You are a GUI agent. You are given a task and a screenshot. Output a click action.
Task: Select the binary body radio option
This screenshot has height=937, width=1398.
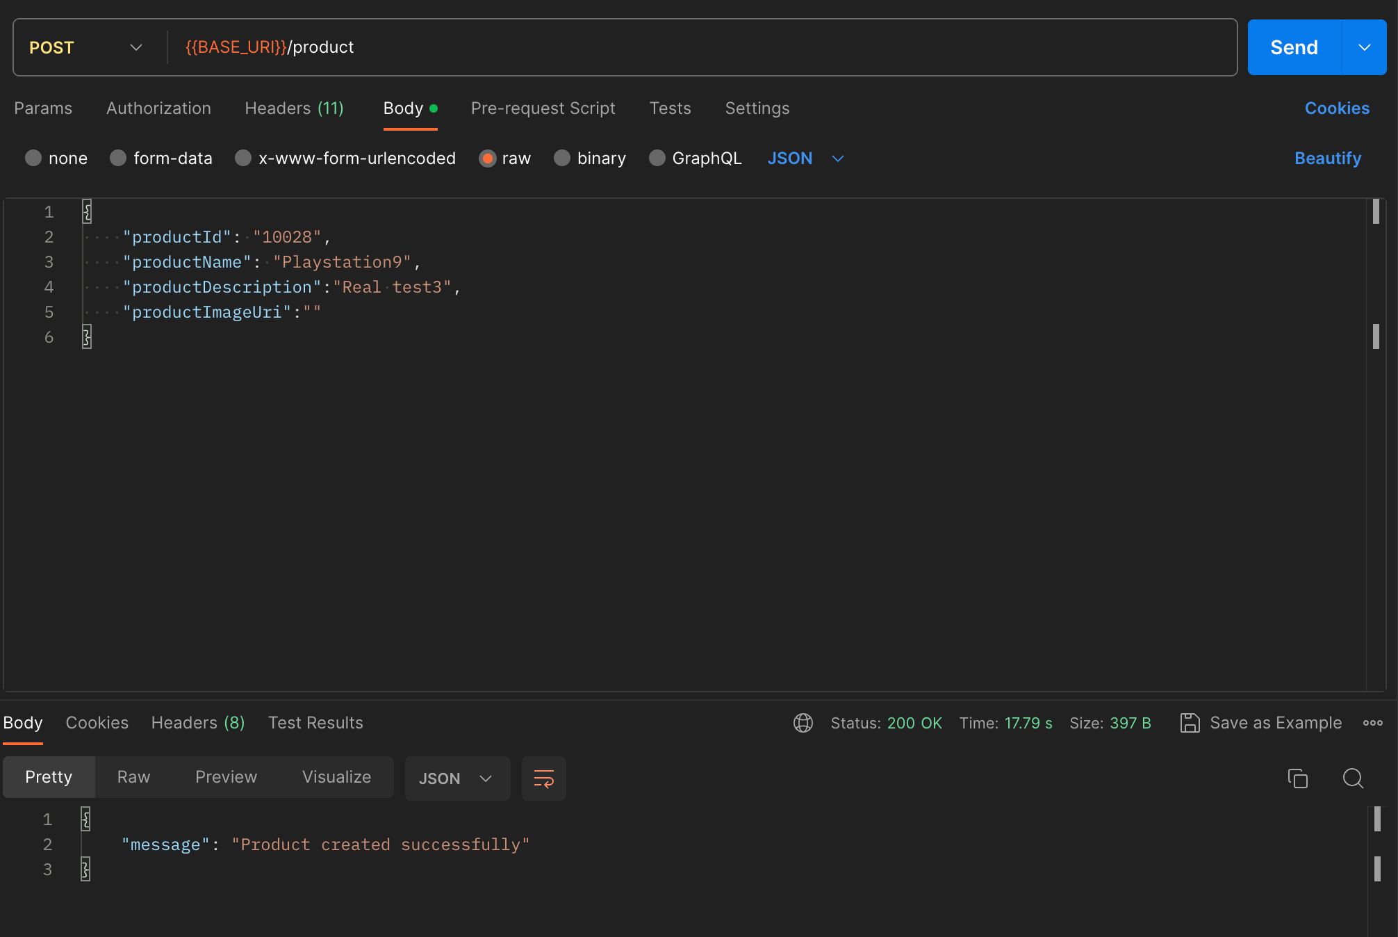tap(562, 158)
